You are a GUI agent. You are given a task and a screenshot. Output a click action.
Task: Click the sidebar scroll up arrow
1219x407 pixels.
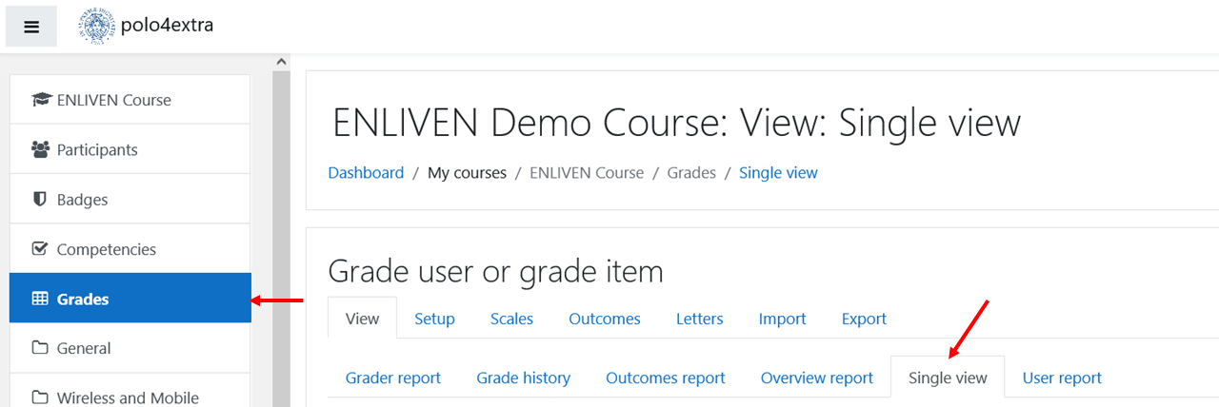coord(281,63)
